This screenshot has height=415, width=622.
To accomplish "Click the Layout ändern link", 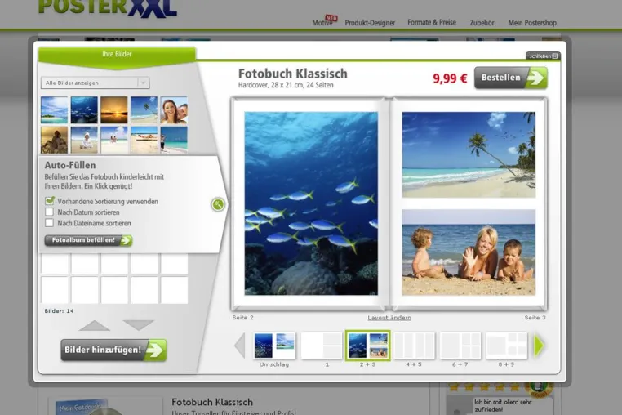I will (x=389, y=318).
